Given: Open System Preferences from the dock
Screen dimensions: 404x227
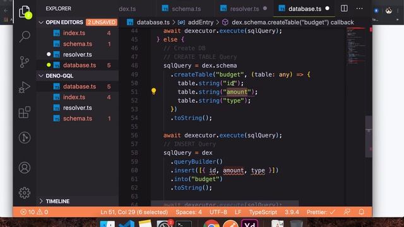Looking at the screenshot, I should tap(164, 223).
